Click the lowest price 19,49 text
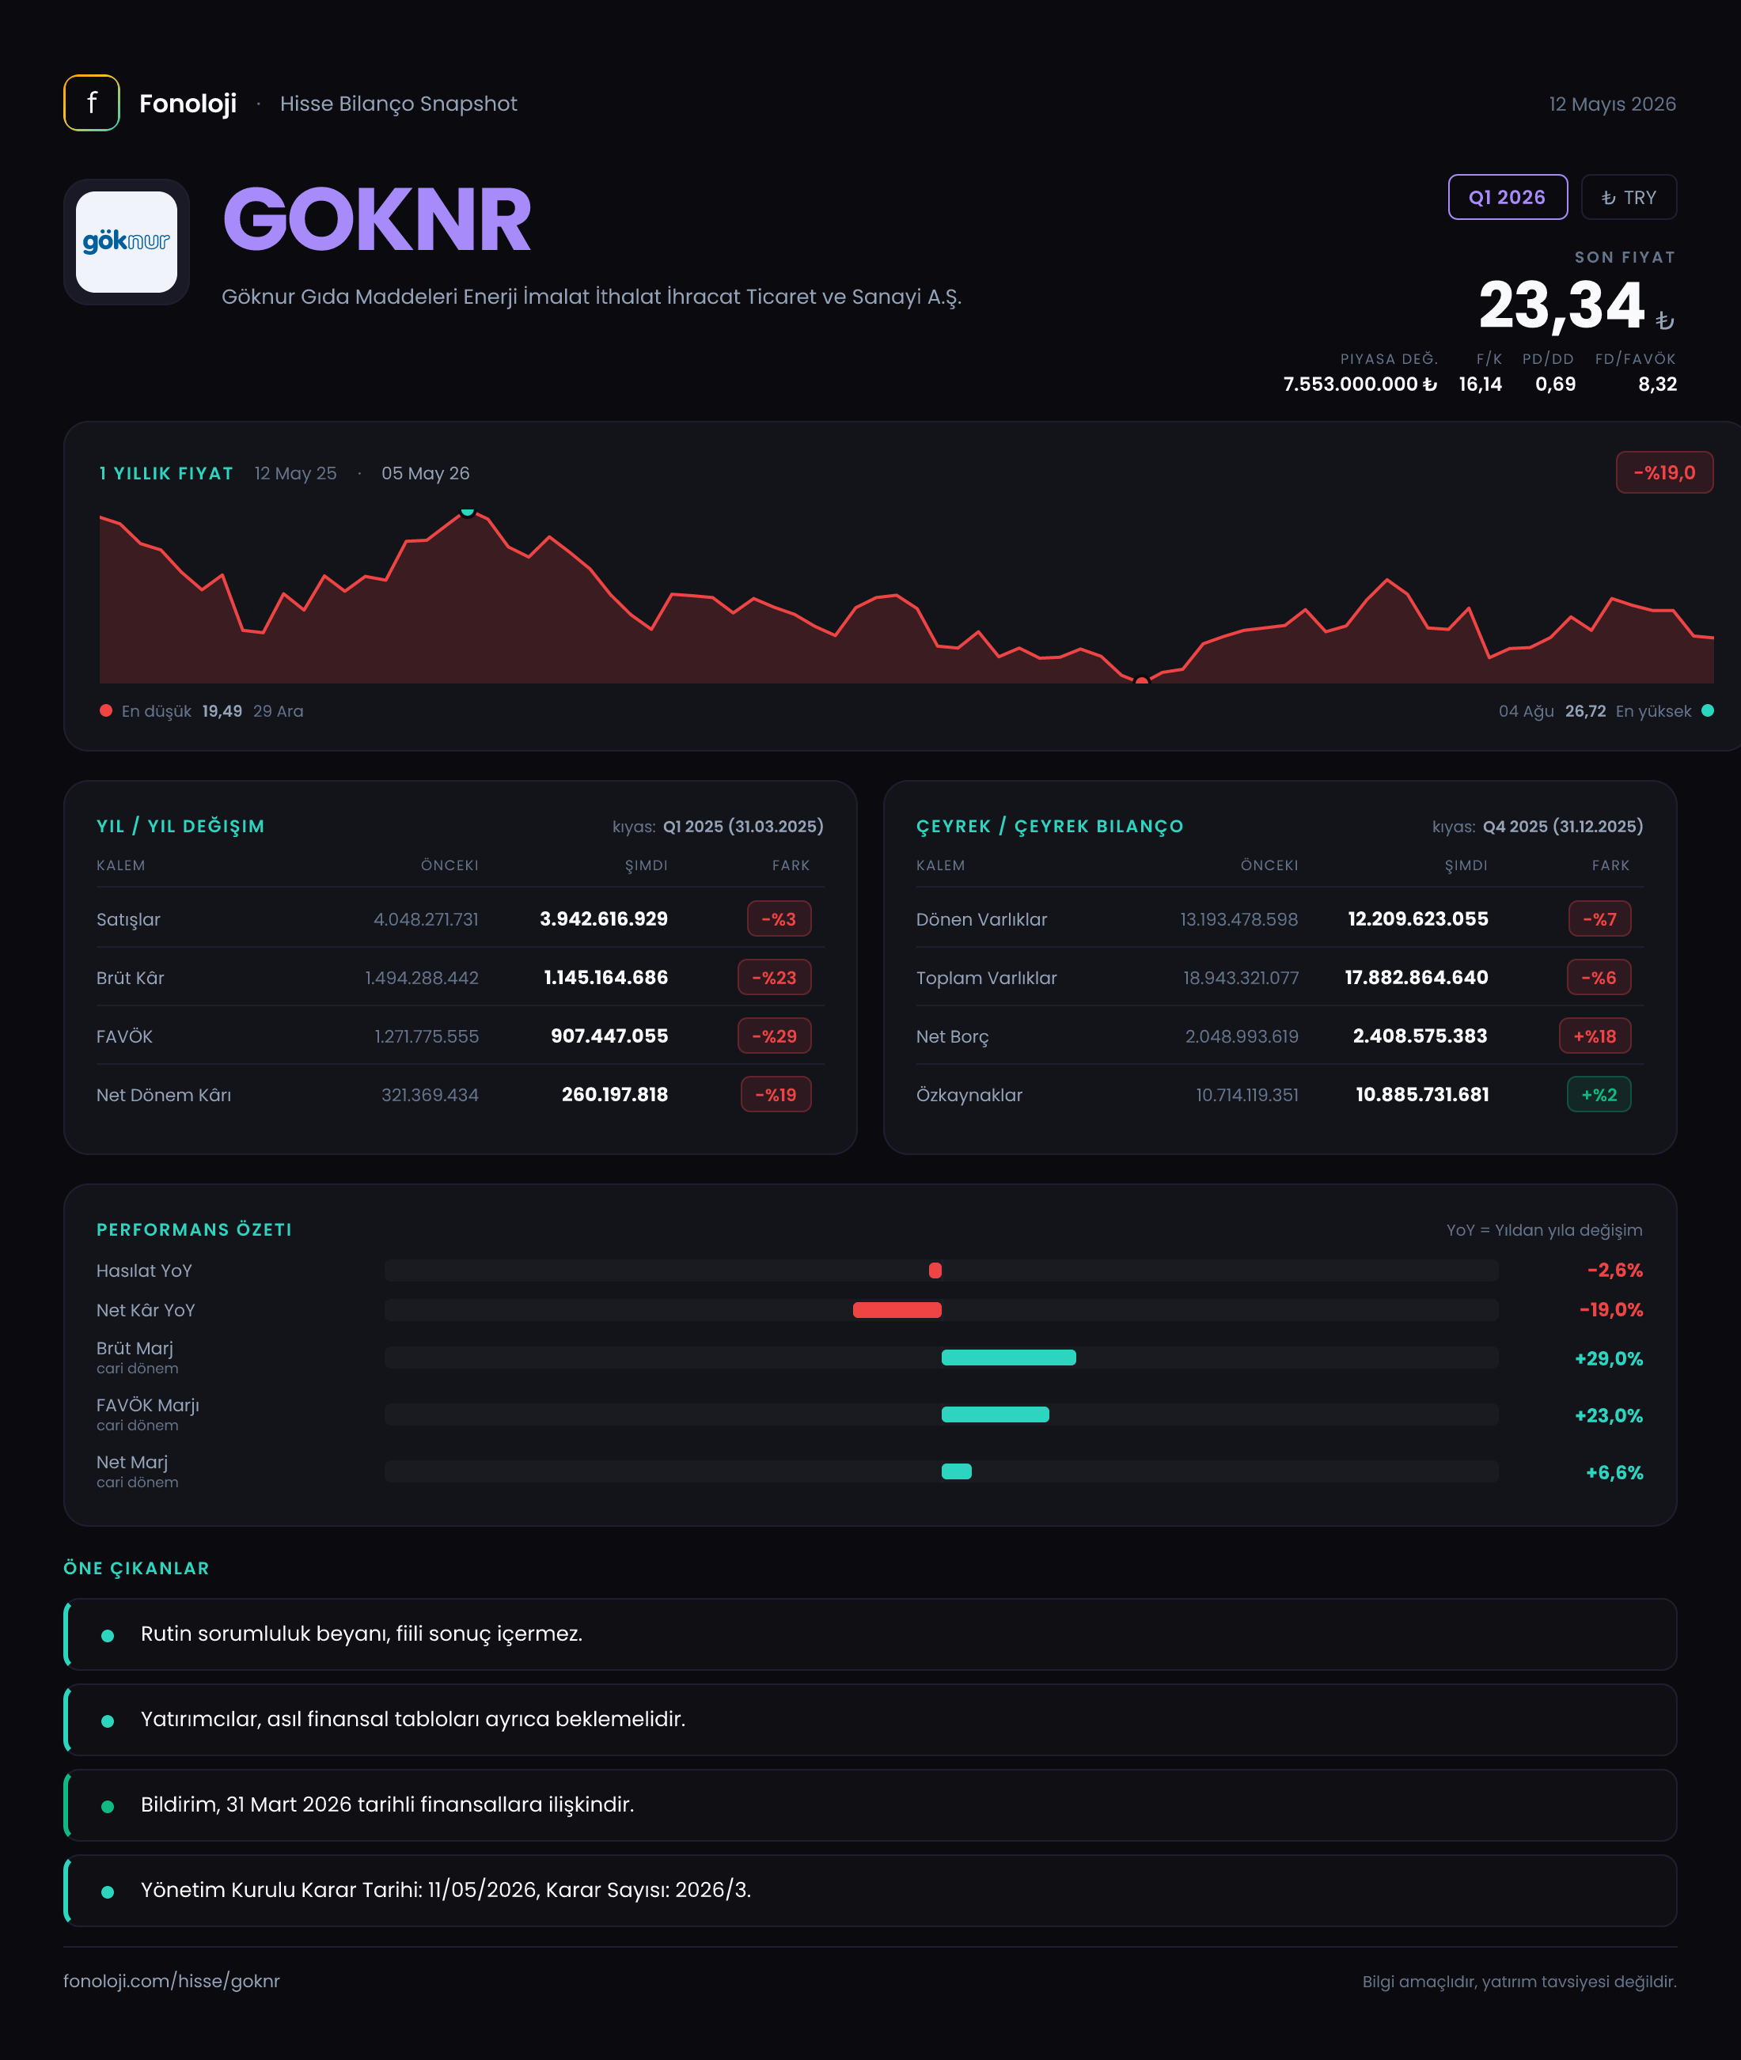Image resolution: width=1741 pixels, height=2060 pixels. (x=222, y=711)
